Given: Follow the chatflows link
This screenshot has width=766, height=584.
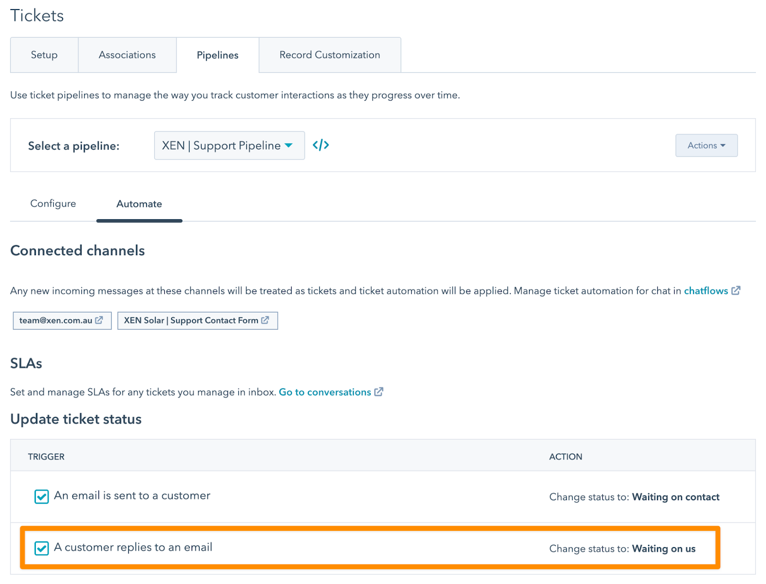Looking at the screenshot, I should tap(706, 291).
